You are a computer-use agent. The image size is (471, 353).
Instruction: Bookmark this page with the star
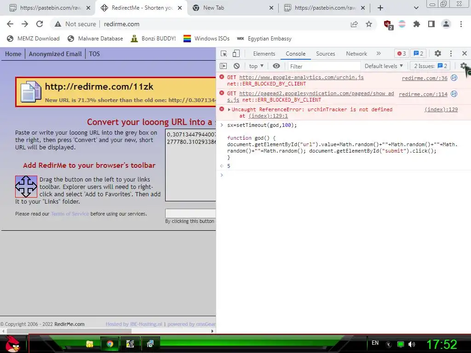click(369, 24)
